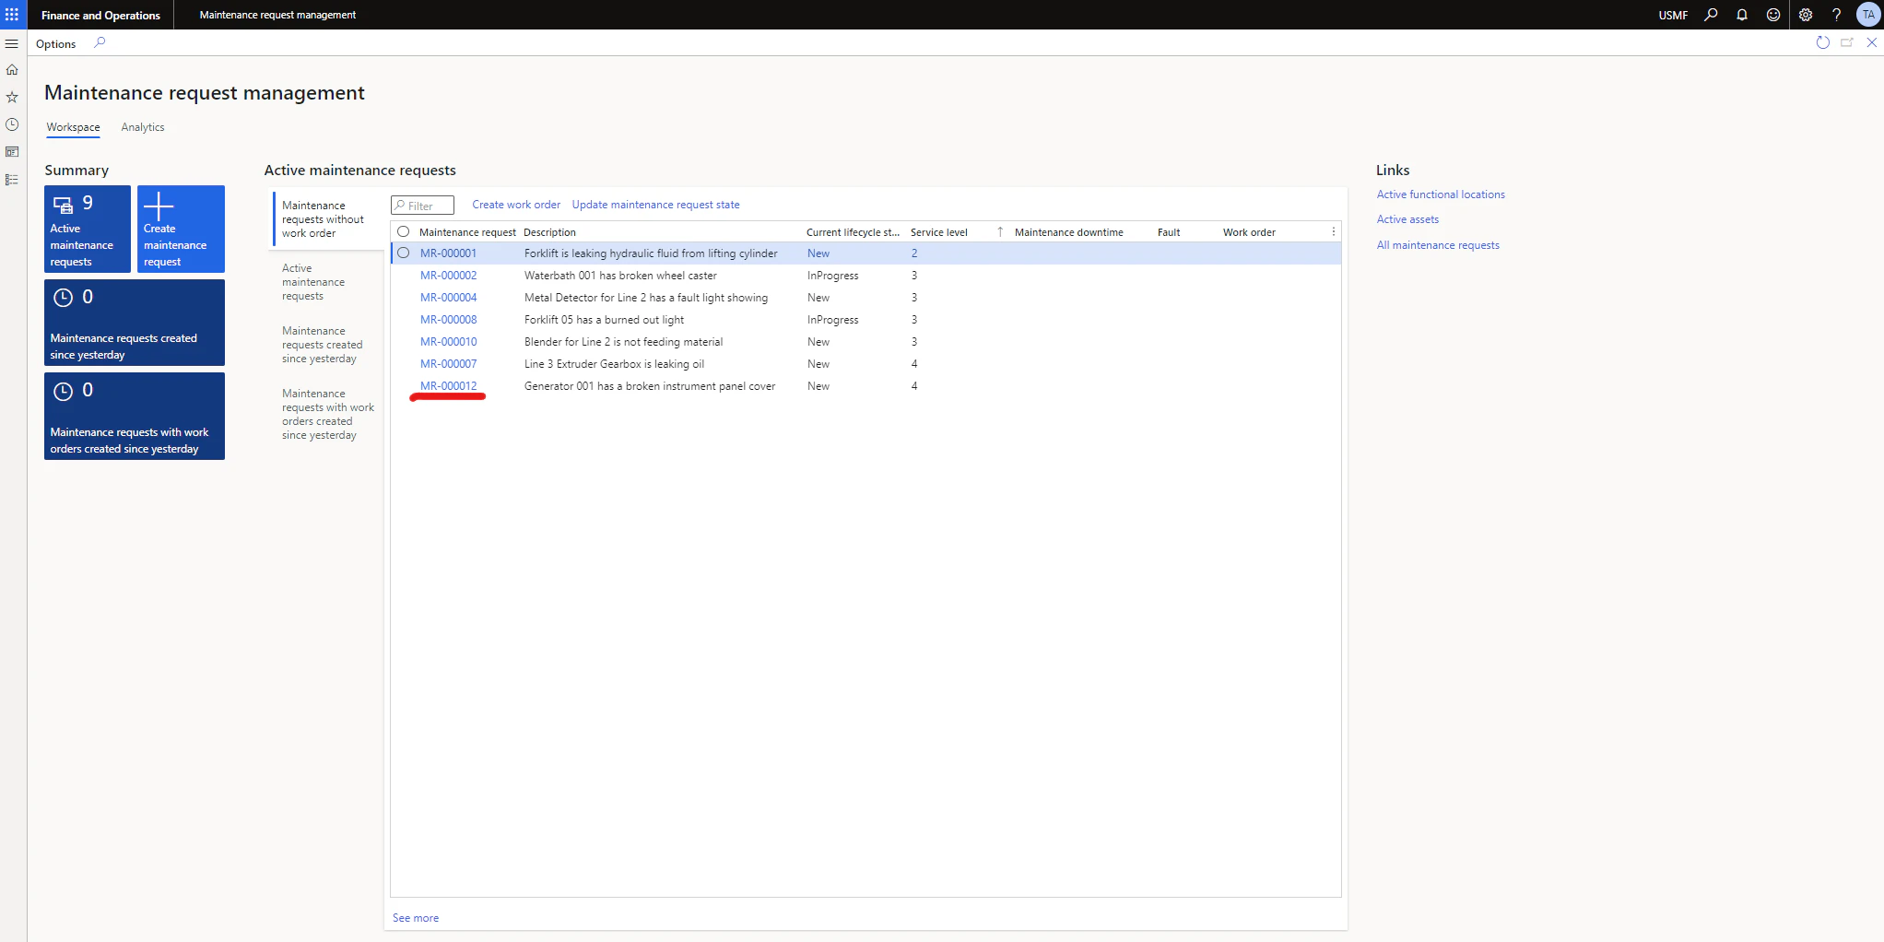
Task: Open grid column options three-dot icon
Action: (x=1333, y=231)
